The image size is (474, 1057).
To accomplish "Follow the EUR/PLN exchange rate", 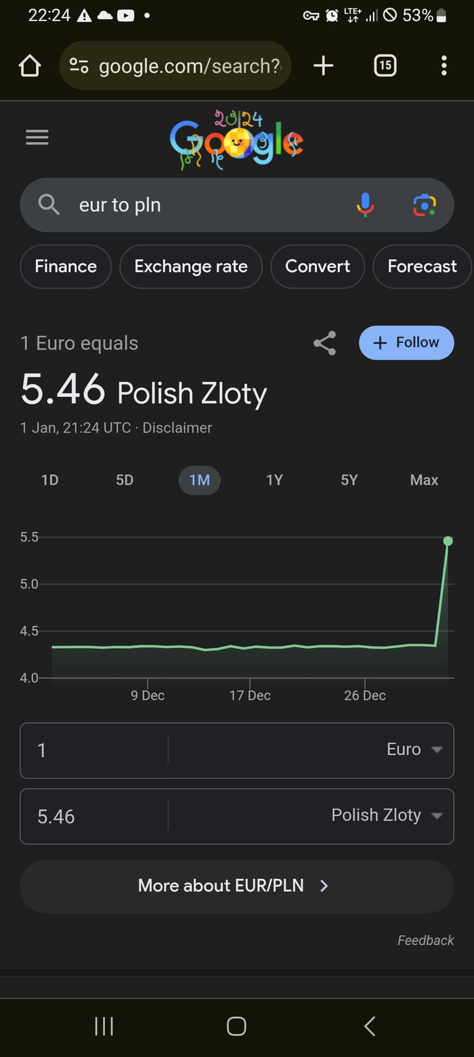I will tap(406, 343).
